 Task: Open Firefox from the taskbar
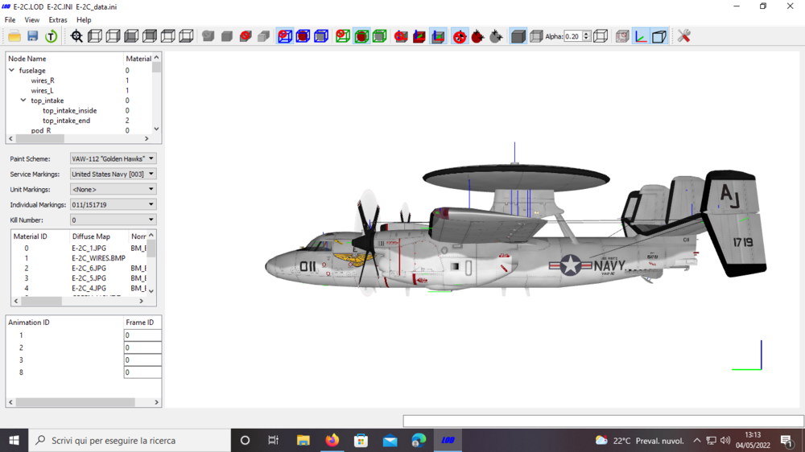pyautogui.click(x=332, y=440)
